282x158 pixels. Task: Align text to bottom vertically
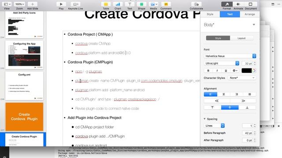point(247,107)
